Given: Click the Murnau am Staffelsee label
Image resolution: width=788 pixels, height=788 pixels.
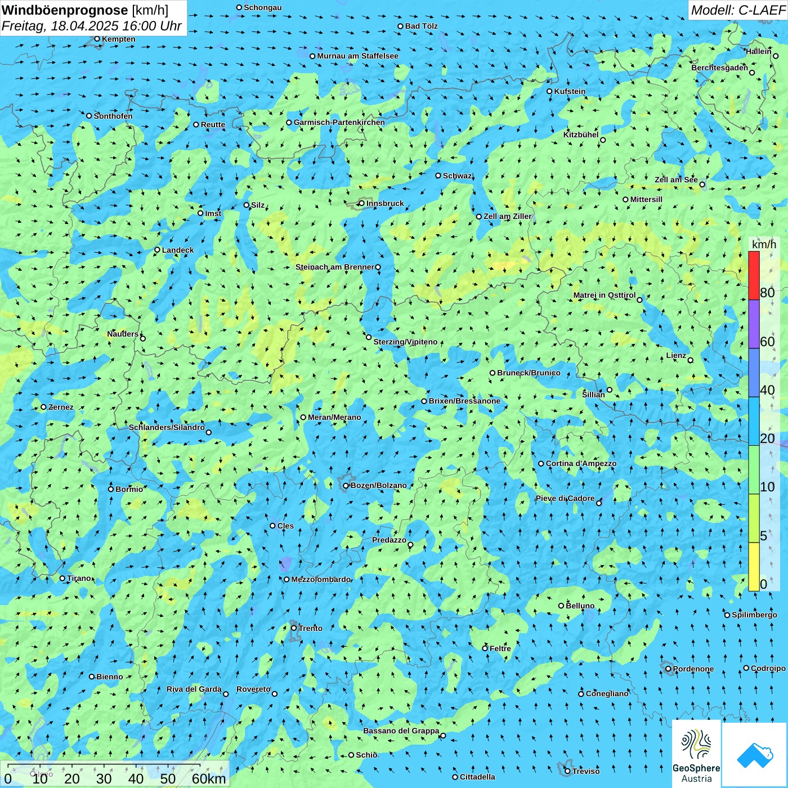Looking at the screenshot, I should pyautogui.click(x=357, y=56).
